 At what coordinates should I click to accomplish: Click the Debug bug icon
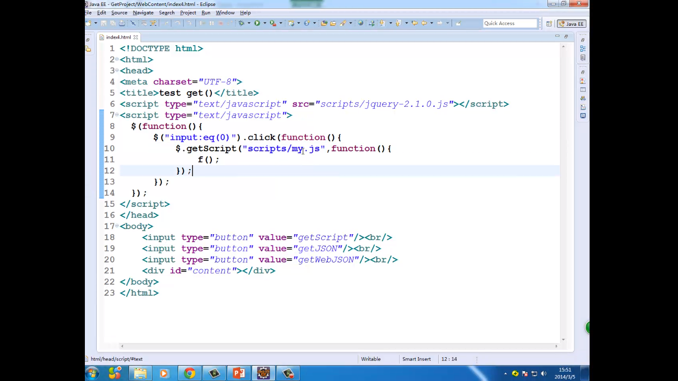pos(241,23)
